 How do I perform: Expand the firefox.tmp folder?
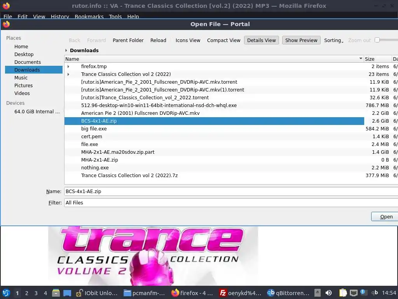coord(68,66)
